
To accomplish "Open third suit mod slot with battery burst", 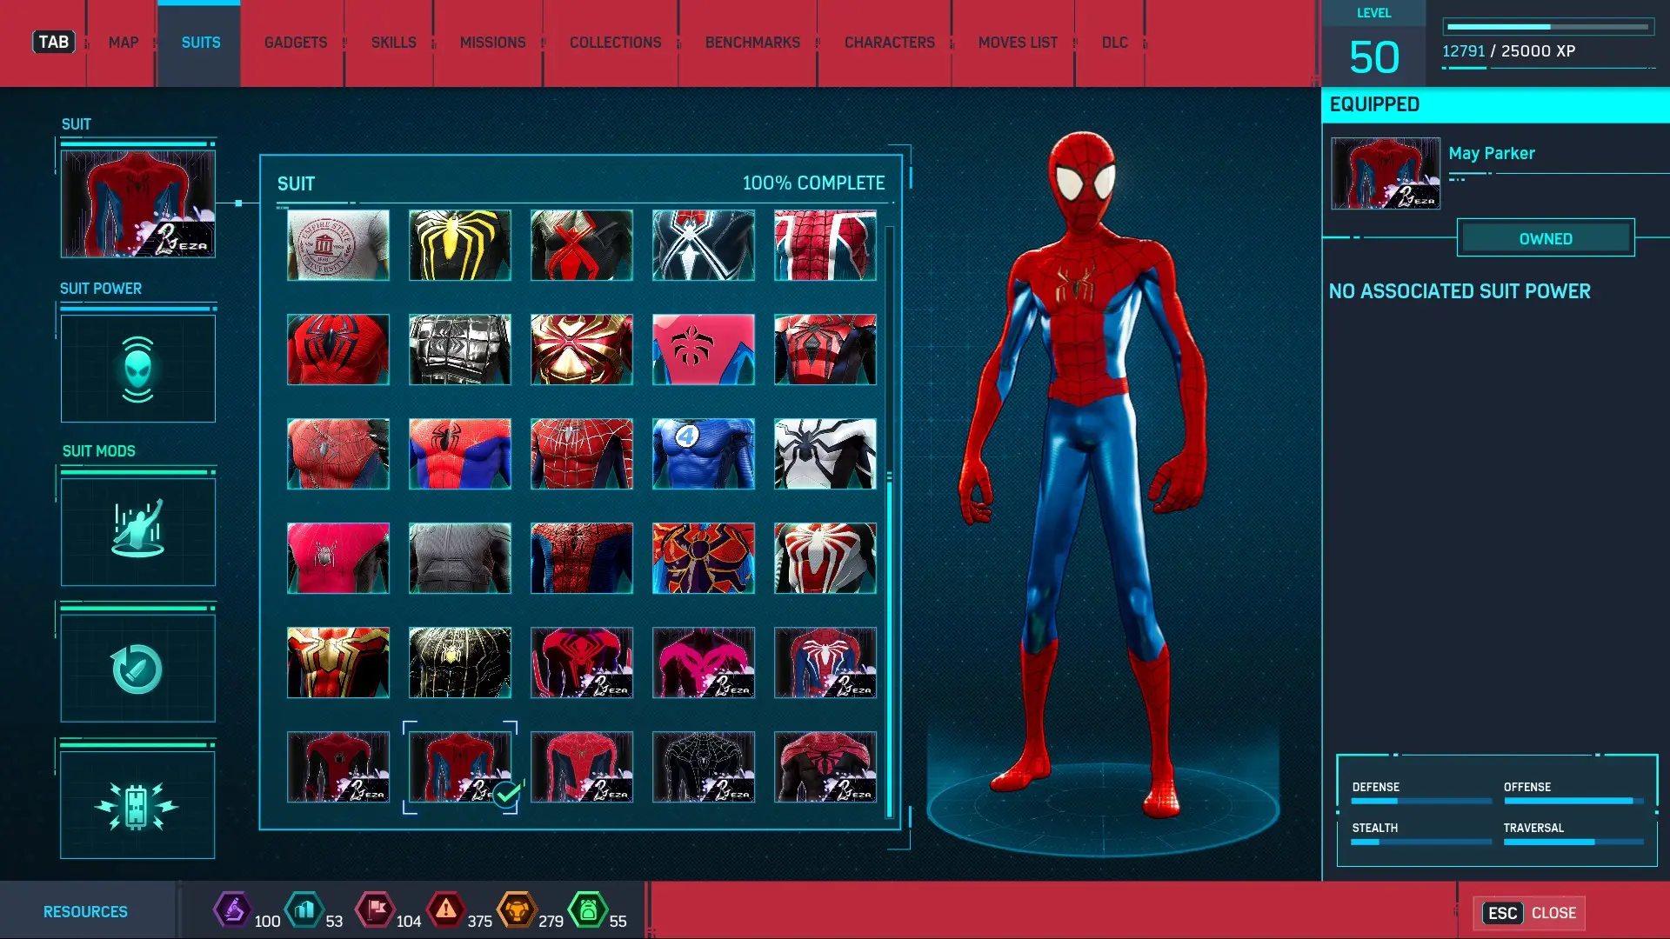I will click(x=137, y=804).
